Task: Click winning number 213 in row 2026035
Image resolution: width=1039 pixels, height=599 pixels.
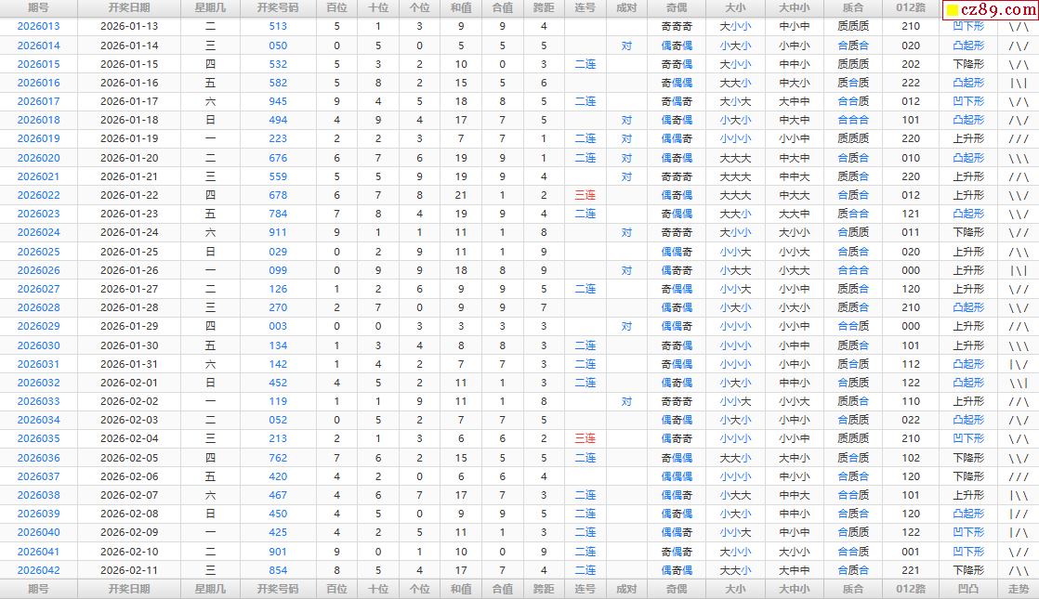Action: point(278,439)
